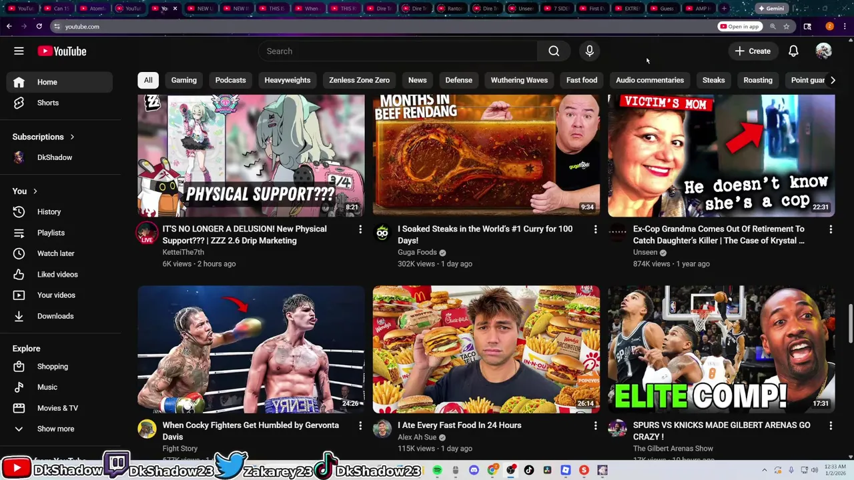The width and height of the screenshot is (854, 480).
Task: Bookmark page with the star icon
Action: [787, 27]
